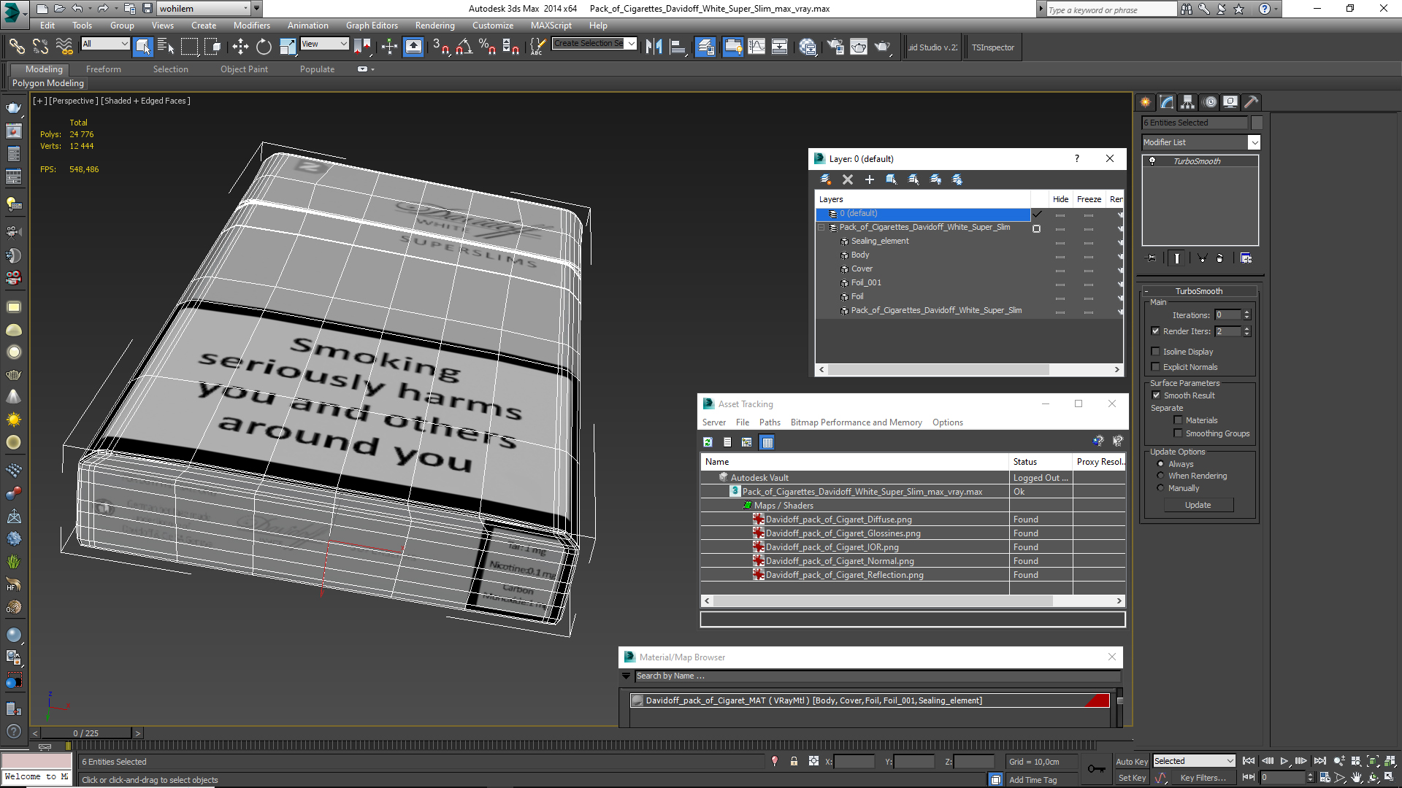The image size is (1402, 788).
Task: Choose the Bind to Space Warp tool
Action: [64, 47]
